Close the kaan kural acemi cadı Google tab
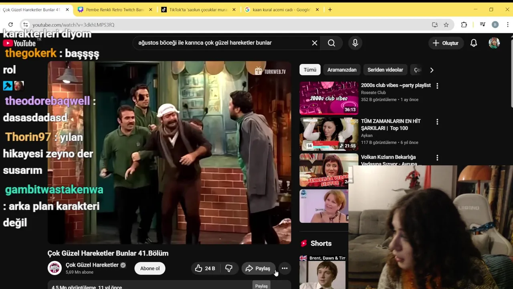The image size is (513, 289). click(x=317, y=10)
